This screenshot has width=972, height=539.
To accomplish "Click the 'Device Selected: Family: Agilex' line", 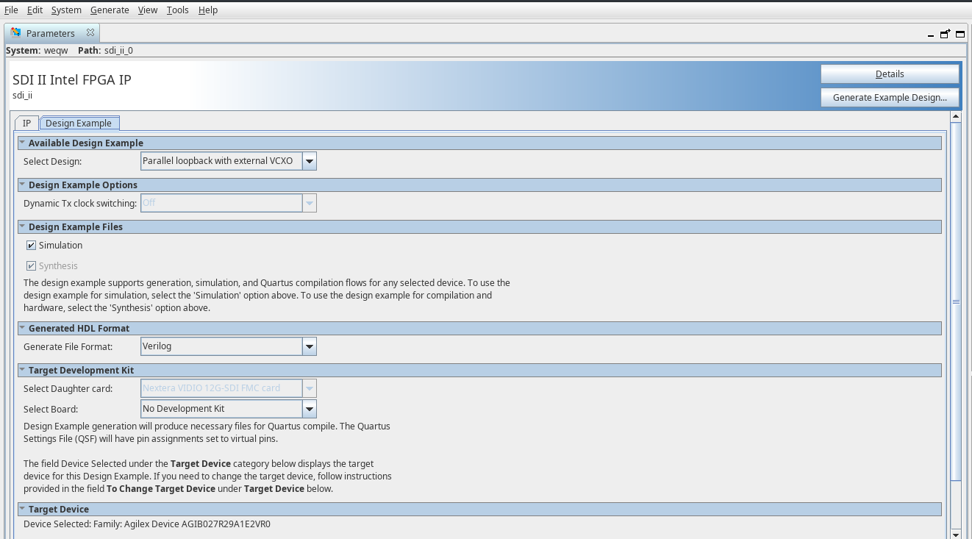I will (x=147, y=524).
